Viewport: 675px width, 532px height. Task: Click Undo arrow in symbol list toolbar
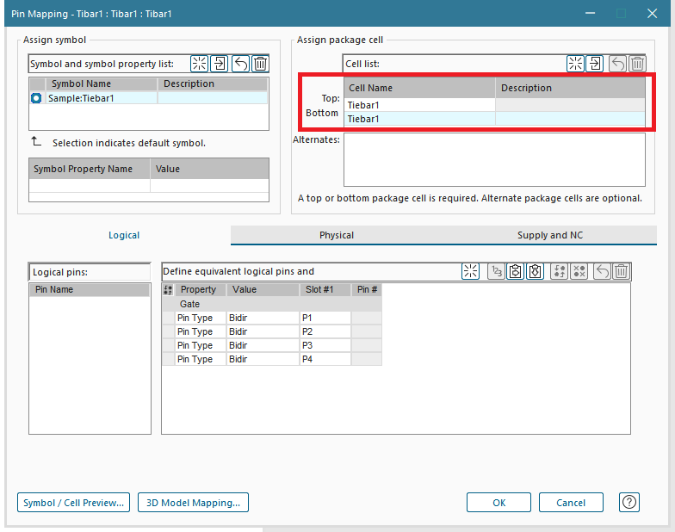pos(240,64)
